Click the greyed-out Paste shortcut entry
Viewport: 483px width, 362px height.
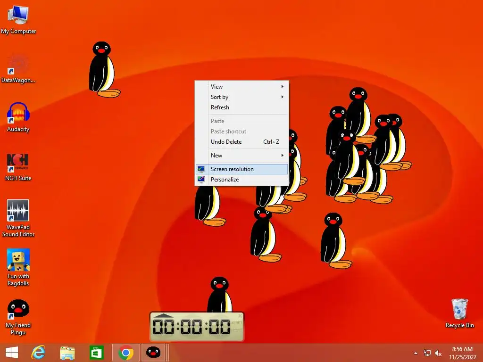[241, 132]
